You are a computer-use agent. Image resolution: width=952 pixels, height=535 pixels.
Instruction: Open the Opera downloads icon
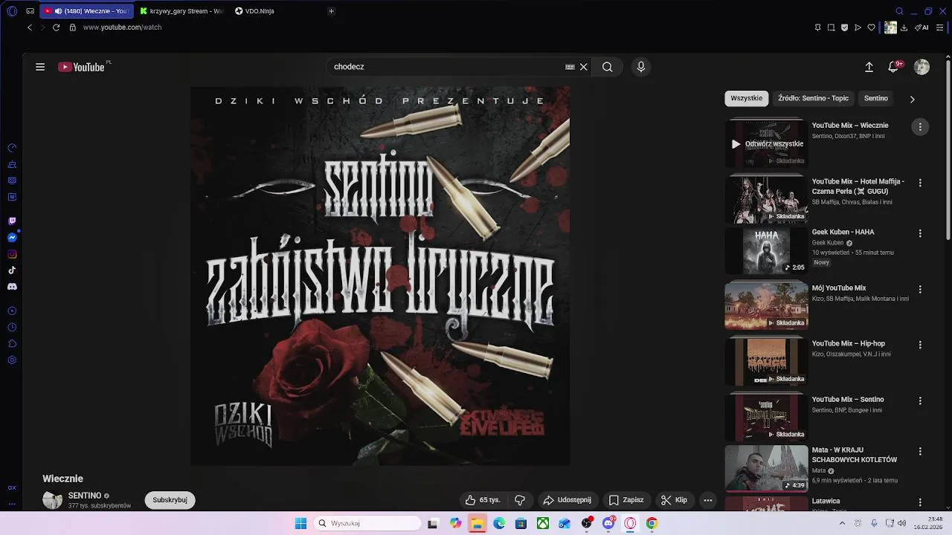tap(904, 27)
